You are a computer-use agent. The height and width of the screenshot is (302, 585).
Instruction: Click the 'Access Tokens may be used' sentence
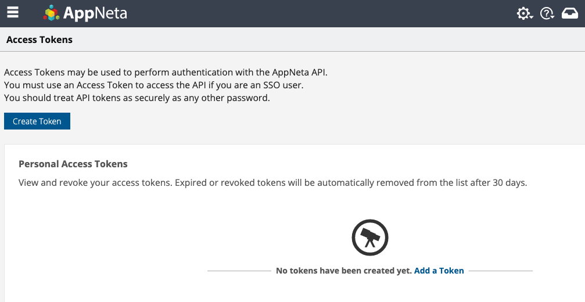[170, 73]
